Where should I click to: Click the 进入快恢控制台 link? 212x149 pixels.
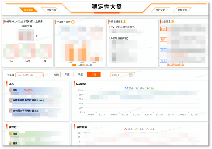coord(175,65)
